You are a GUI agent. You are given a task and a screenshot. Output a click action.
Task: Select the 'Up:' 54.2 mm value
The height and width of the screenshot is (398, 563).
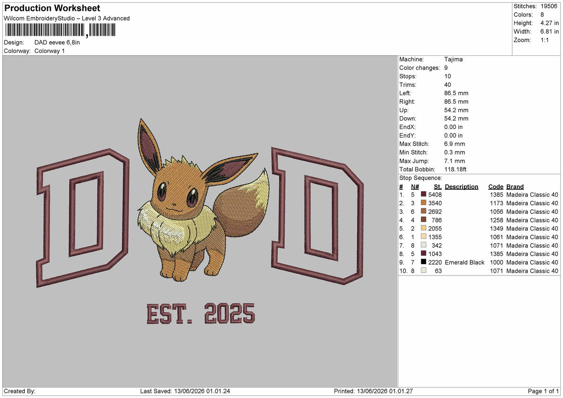coord(456,110)
